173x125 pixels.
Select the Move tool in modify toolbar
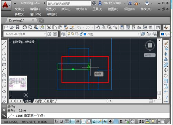point(166,70)
